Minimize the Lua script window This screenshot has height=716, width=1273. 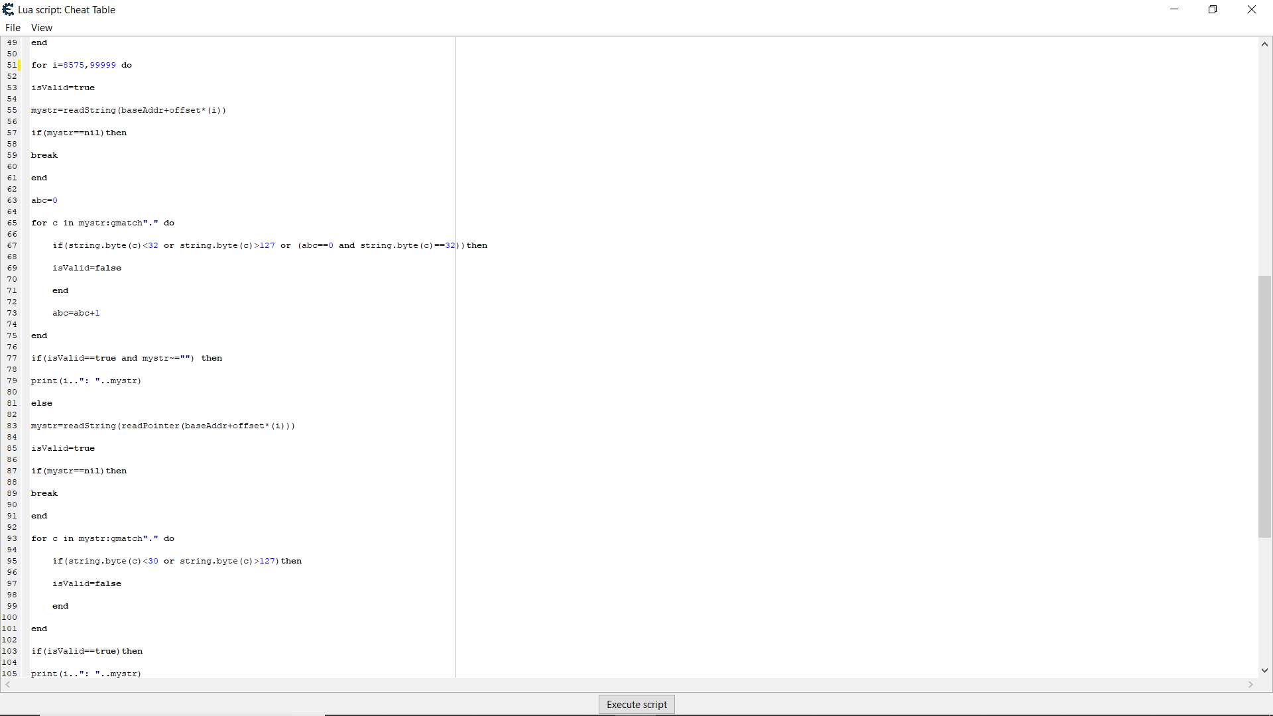(1174, 9)
